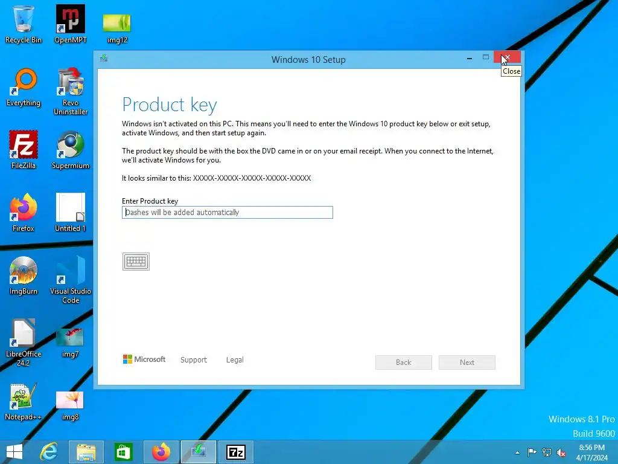Select the Supermium desktop shortcut
618x464 pixels.
tap(71, 150)
